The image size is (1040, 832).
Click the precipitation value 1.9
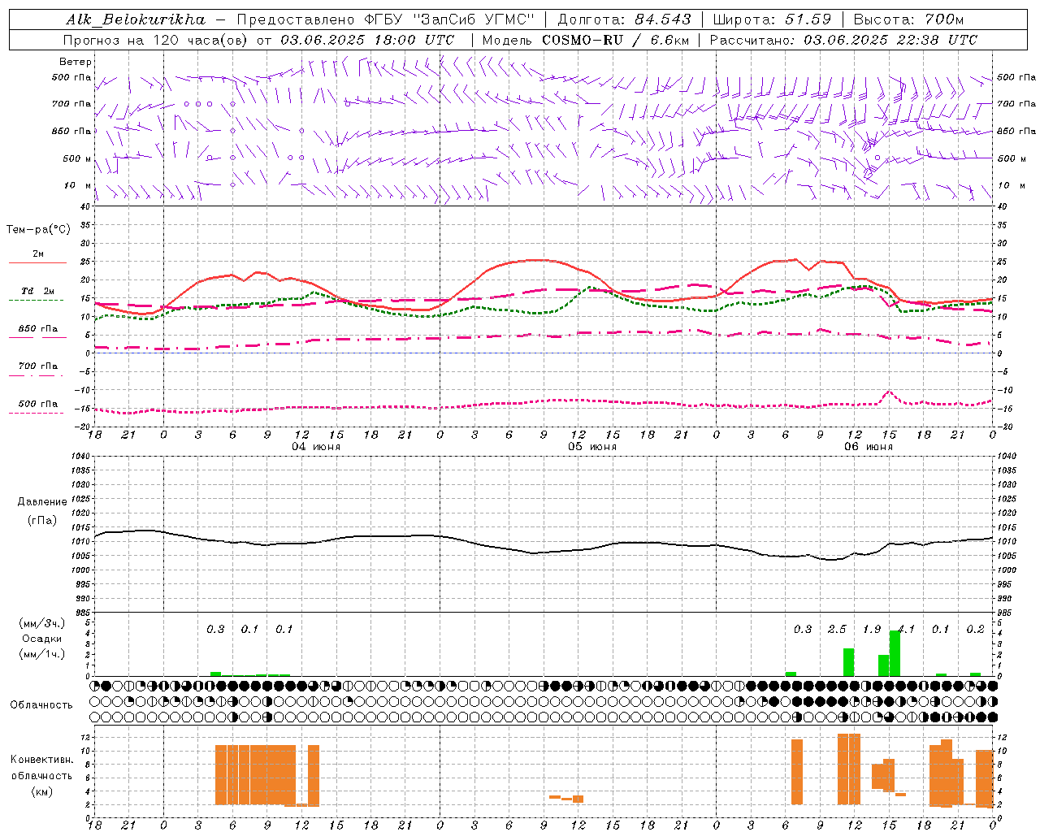point(872,630)
